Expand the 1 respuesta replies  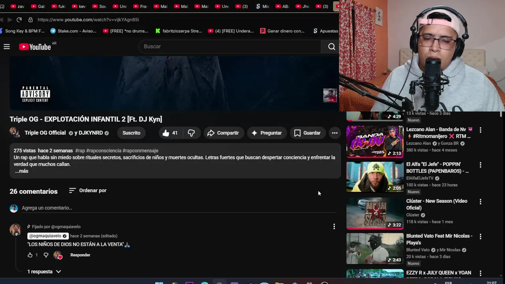pyautogui.click(x=44, y=272)
